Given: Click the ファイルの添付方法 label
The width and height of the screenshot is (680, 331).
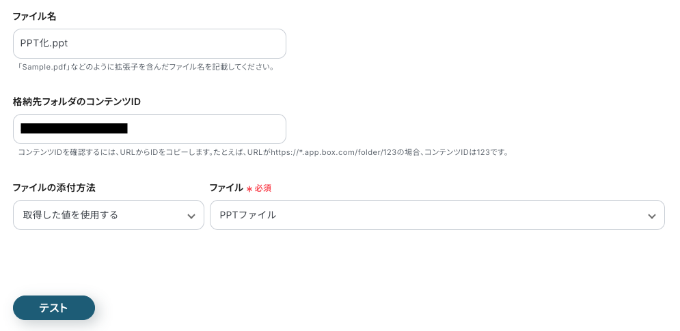Looking at the screenshot, I should point(53,188).
